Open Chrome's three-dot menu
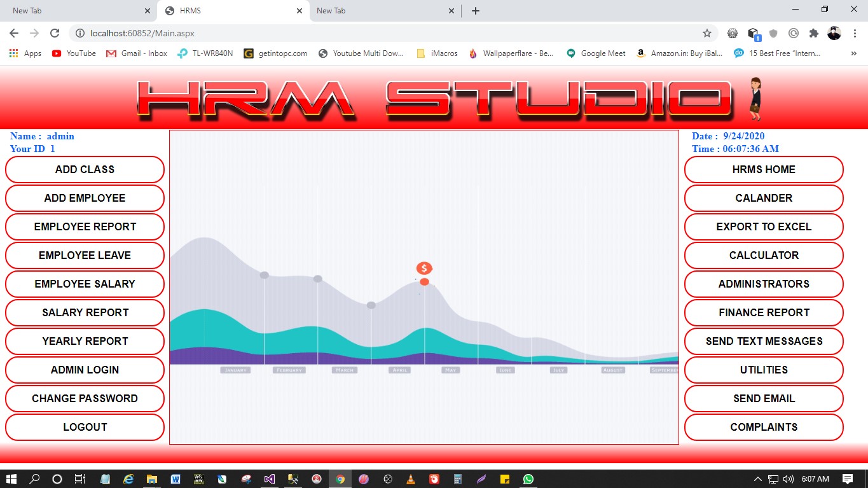Viewport: 868px width, 488px height. [854, 33]
